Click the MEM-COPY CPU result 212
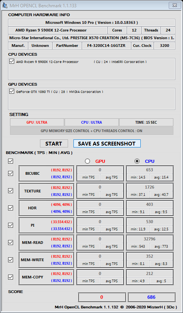The image size is (183, 313). tap(150, 273)
